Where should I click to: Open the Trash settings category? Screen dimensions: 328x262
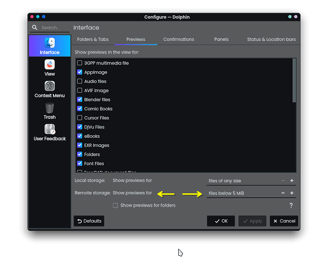click(x=50, y=111)
